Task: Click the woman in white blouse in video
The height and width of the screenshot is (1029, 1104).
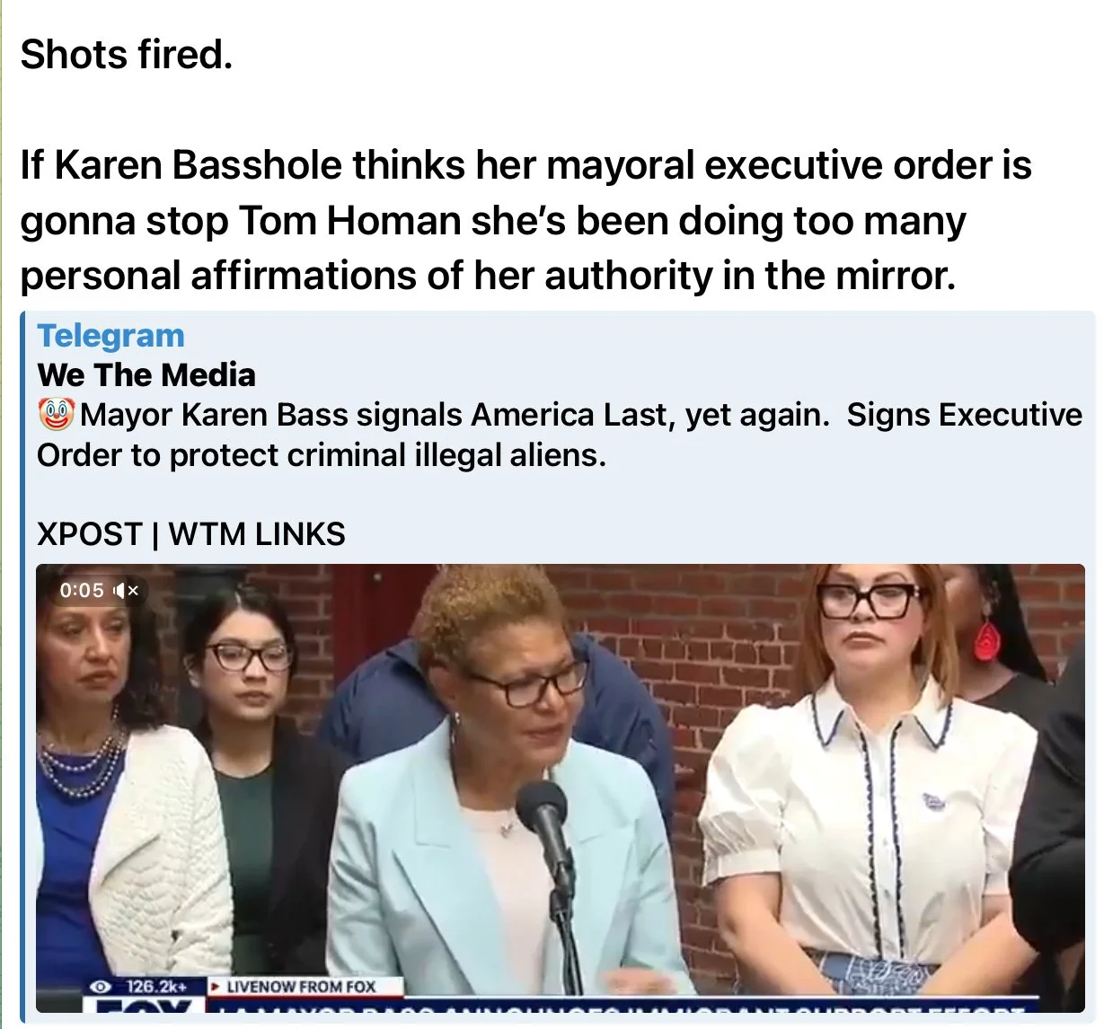Action: click(x=868, y=790)
